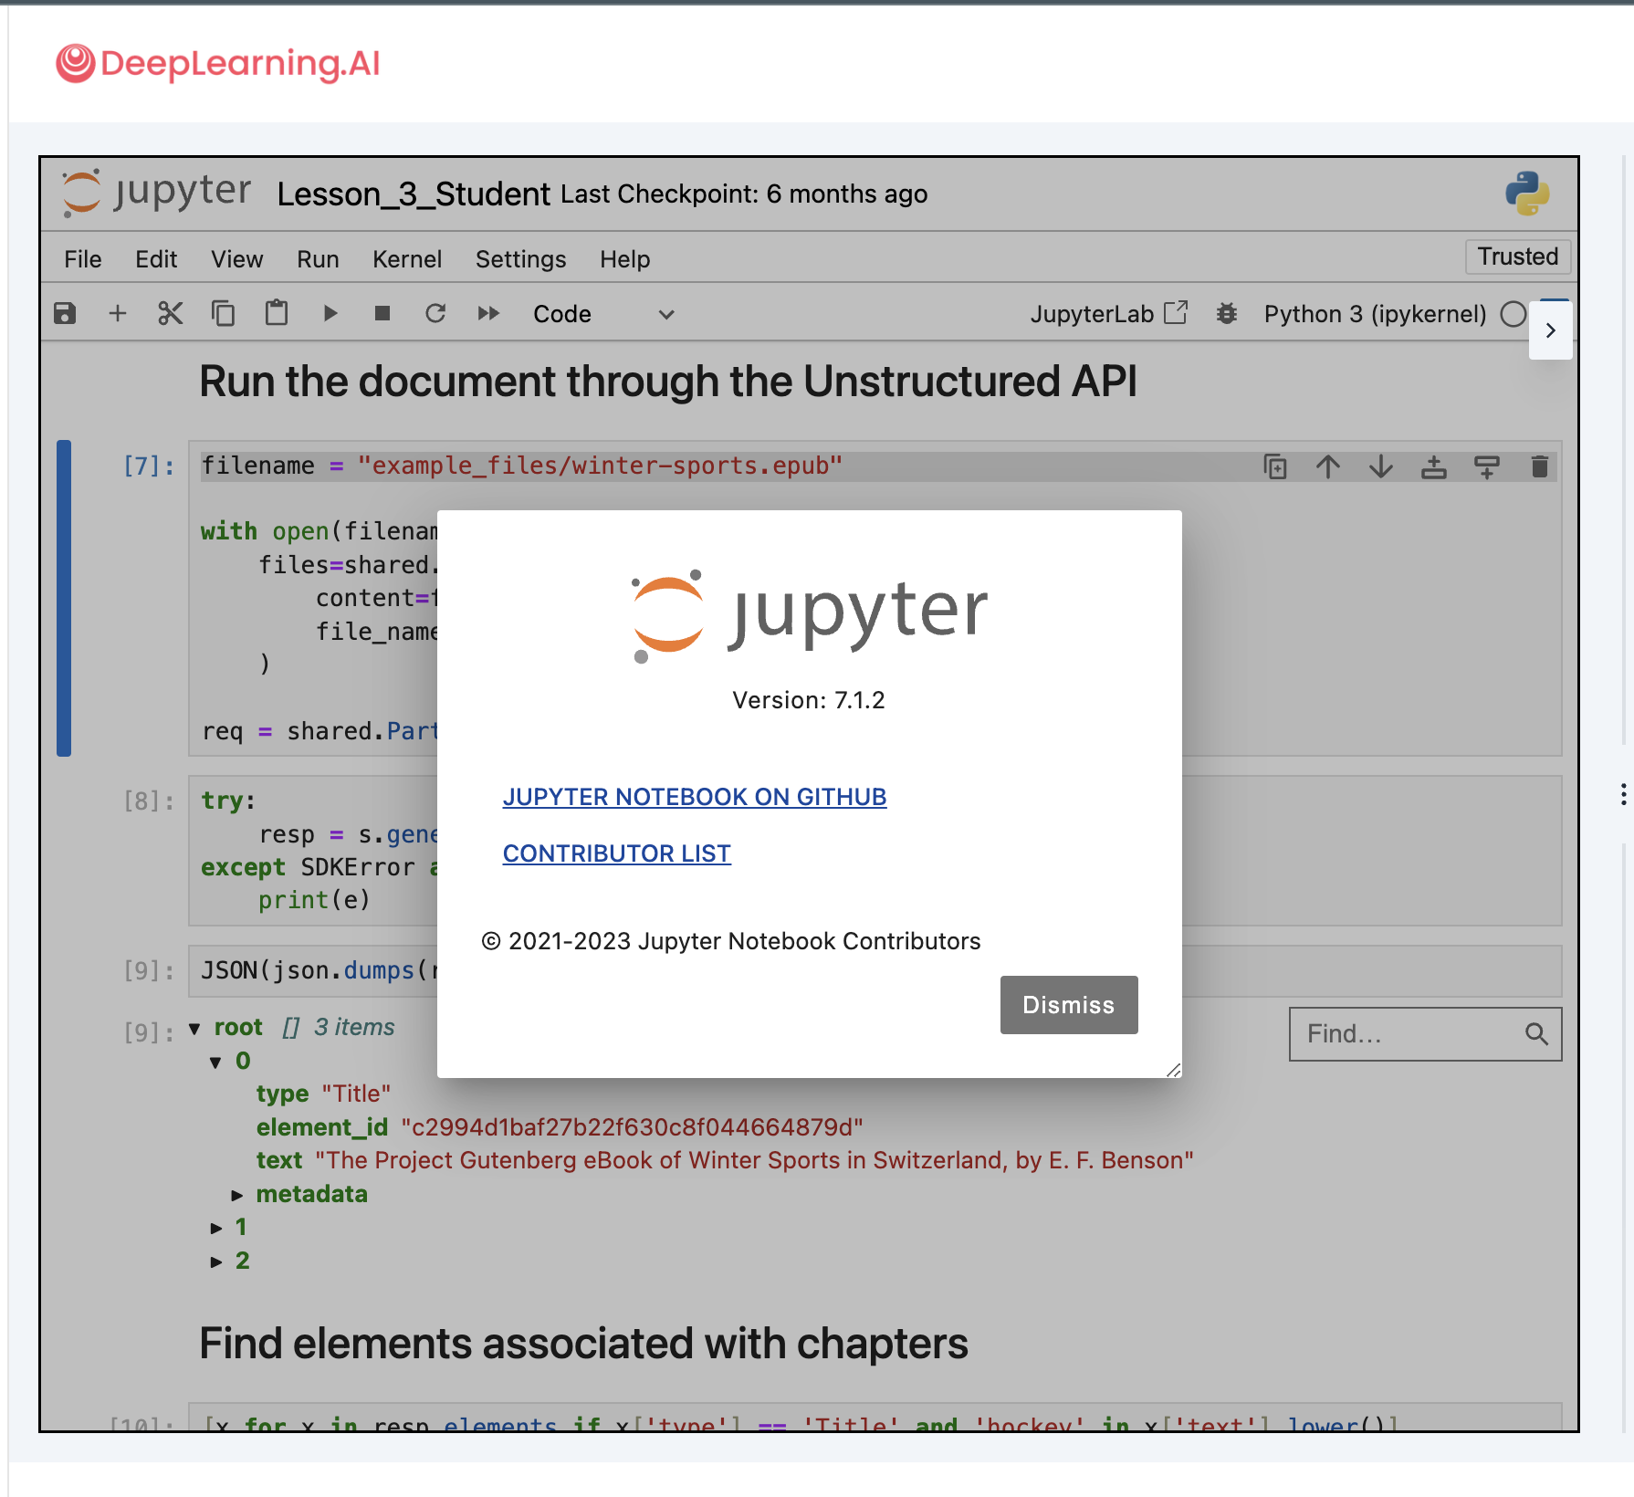Cut the cell with scissors icon

(x=171, y=314)
